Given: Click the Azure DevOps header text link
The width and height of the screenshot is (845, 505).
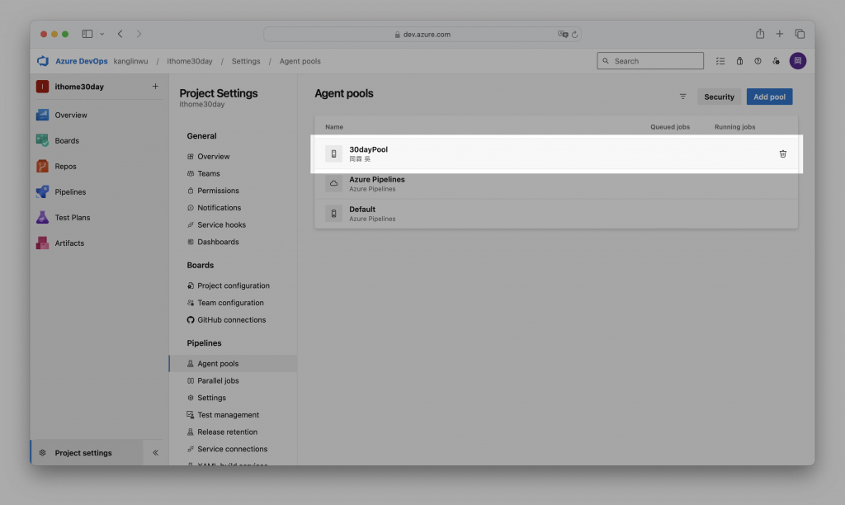Looking at the screenshot, I should (x=82, y=61).
